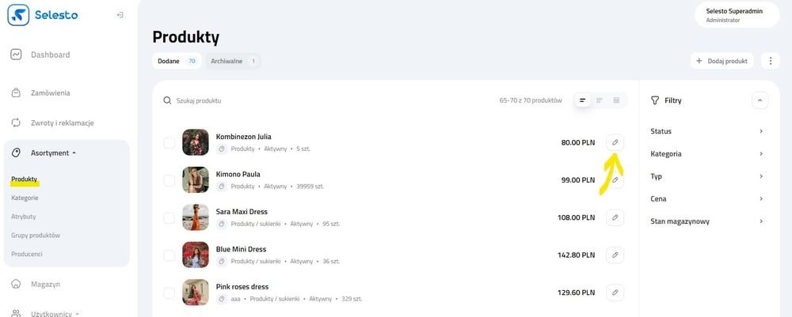Screen dimensions: 792x317
Task: Expand the Stan magazynowy filter
Action: [x=707, y=221]
